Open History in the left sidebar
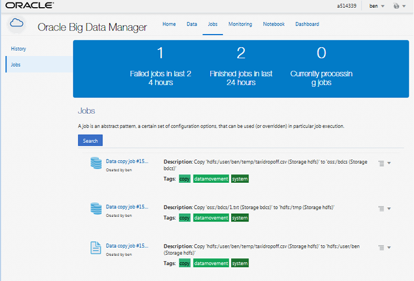This screenshot has width=414, height=281. click(18, 49)
